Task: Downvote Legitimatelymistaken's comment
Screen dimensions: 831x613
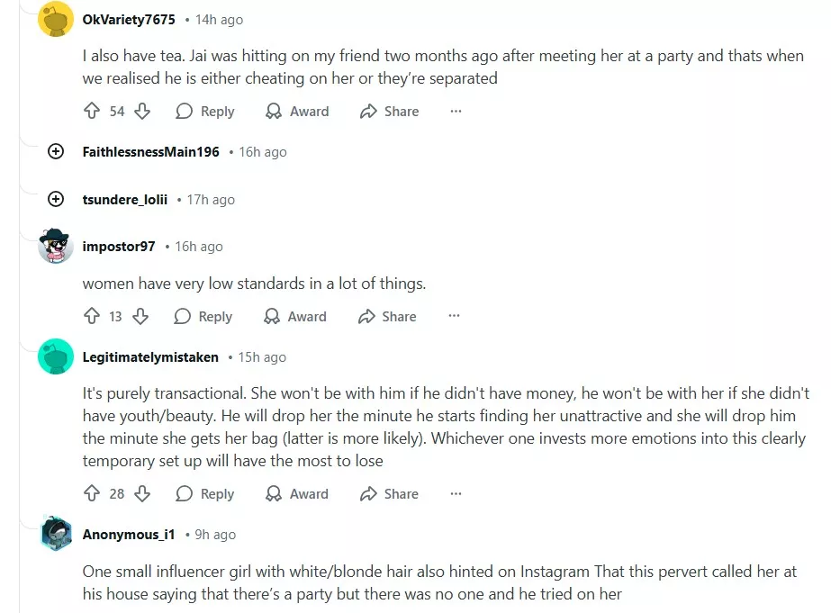Action: pos(142,494)
